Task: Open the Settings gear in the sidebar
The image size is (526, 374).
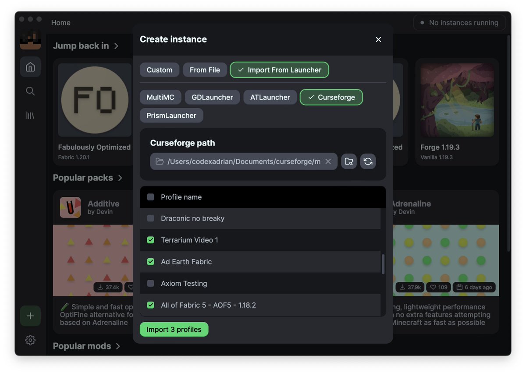Action: click(x=30, y=340)
